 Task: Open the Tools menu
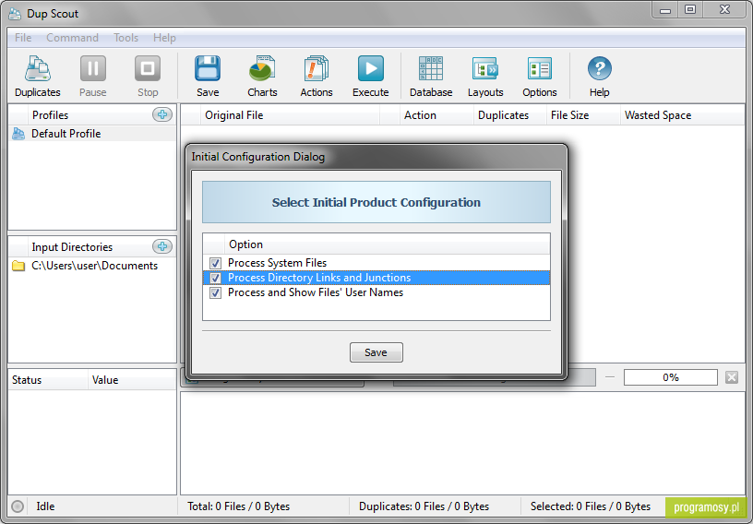125,38
